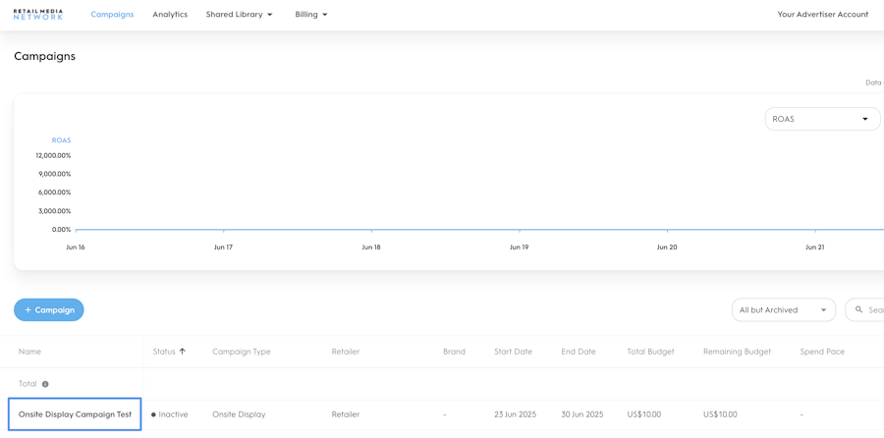The height and width of the screenshot is (438, 884).
Task: Sort by Remaining Budget column header
Action: tap(737, 352)
